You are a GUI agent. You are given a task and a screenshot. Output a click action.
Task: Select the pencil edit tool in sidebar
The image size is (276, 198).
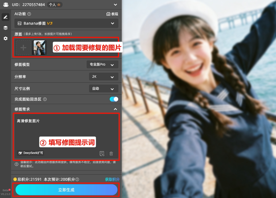(x=5, y=17)
